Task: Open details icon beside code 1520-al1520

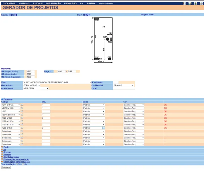Action: (x=22, y=118)
